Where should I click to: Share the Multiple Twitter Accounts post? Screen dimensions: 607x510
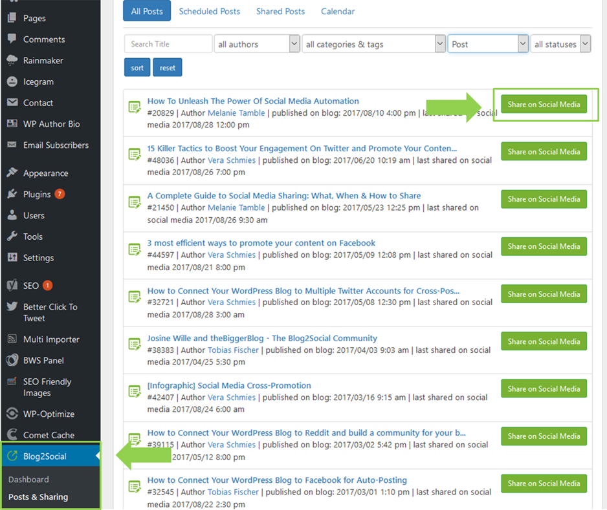(544, 294)
